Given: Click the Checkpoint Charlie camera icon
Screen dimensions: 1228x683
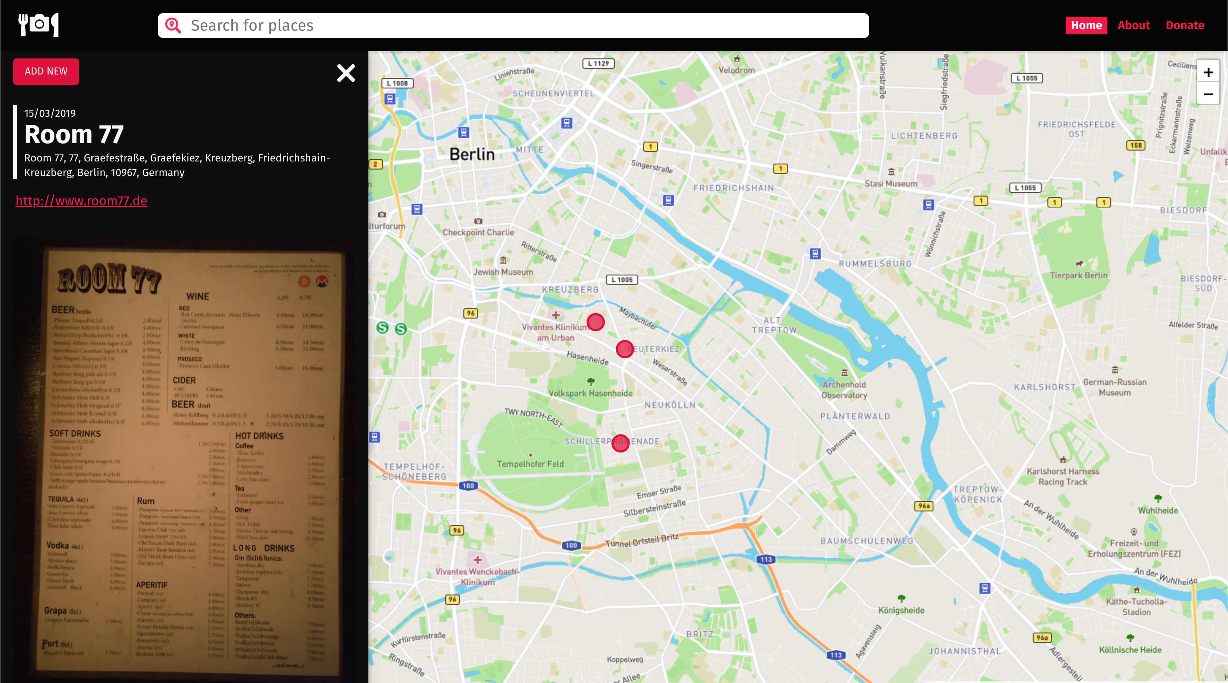Looking at the screenshot, I should [478, 221].
